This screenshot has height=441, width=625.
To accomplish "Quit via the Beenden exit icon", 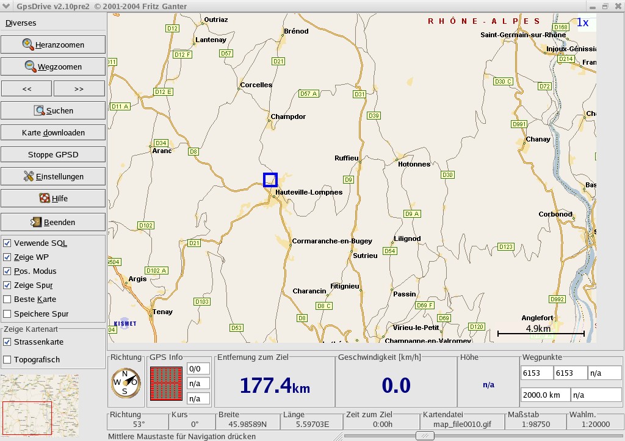I will [x=36, y=222].
